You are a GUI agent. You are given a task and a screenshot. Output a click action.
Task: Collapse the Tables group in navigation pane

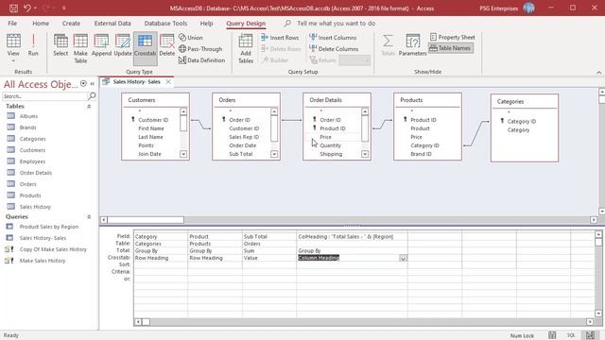coord(89,107)
